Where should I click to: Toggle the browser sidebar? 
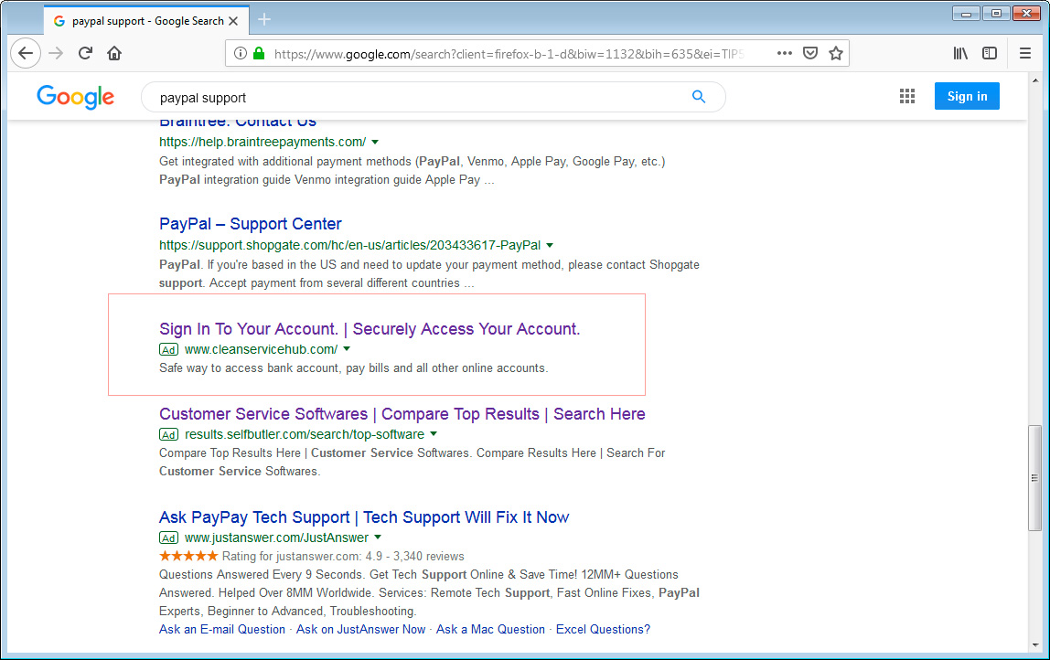coord(990,54)
